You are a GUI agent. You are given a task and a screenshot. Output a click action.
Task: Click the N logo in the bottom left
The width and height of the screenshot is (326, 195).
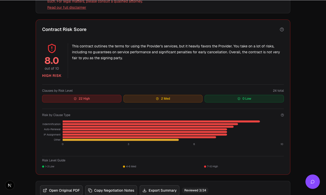(x=9, y=185)
